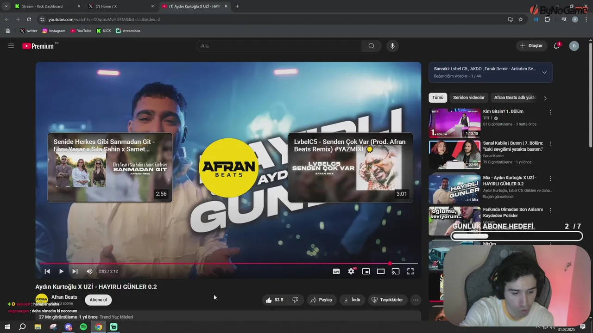
Task: Open the player settings gear
Action: [x=351, y=271]
